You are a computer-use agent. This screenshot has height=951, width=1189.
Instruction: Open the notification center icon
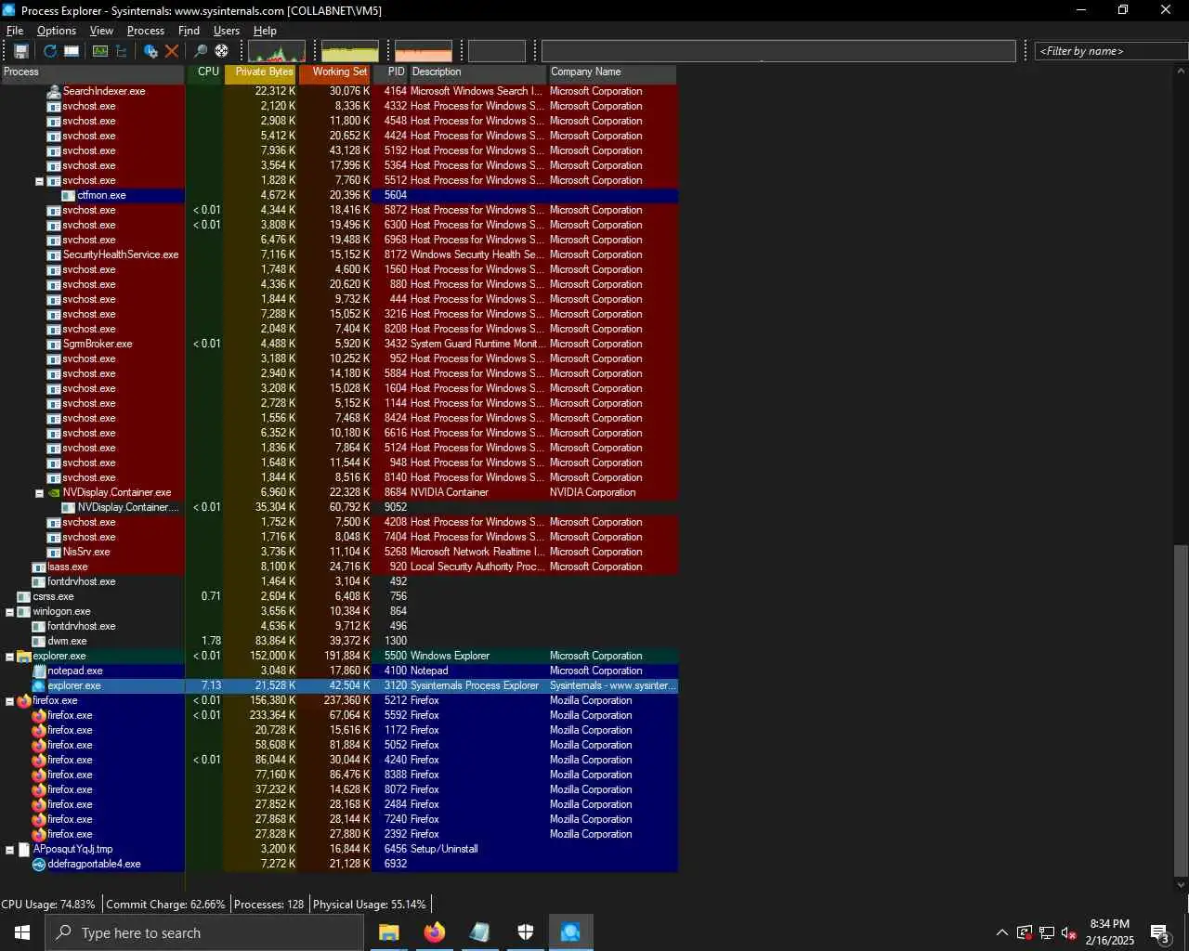[1159, 932]
